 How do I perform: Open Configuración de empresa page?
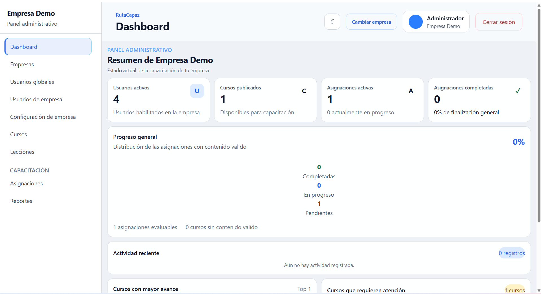(48, 117)
